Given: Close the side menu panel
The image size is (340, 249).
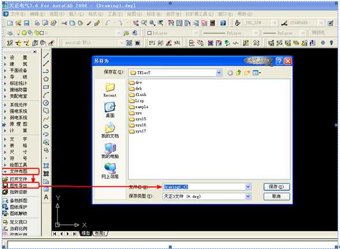Looking at the screenshot, I should [x=35, y=52].
